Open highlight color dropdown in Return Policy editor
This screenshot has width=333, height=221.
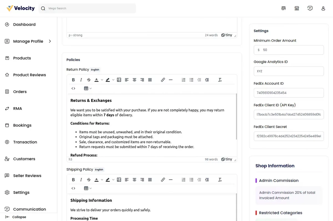(x=113, y=80)
